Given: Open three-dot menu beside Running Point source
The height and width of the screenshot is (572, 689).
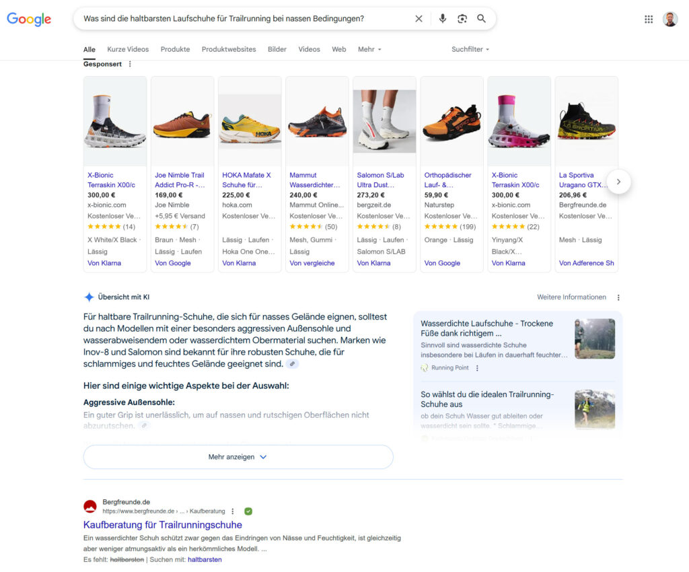Looking at the screenshot, I should 477,367.
